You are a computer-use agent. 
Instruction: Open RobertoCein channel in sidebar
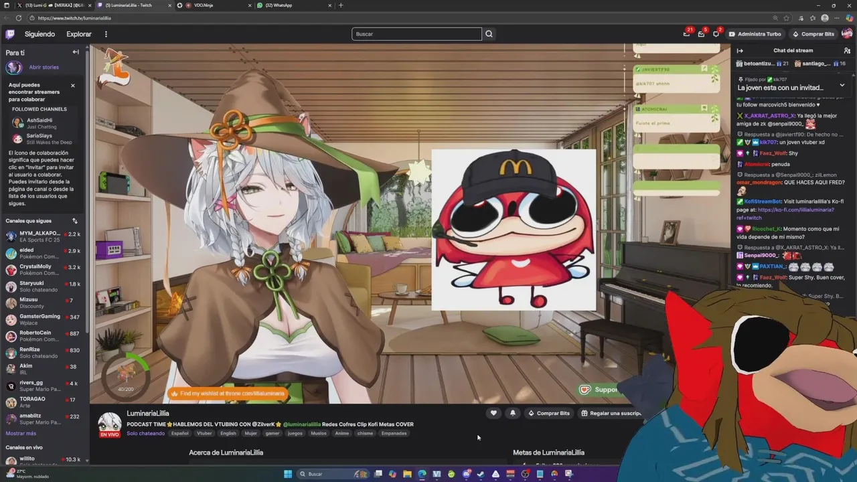(x=44, y=336)
